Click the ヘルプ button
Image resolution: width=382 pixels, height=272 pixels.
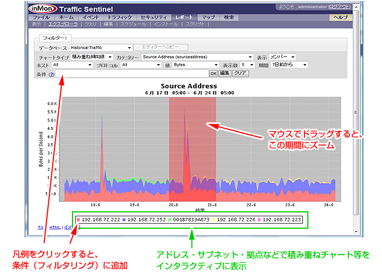[340, 18]
